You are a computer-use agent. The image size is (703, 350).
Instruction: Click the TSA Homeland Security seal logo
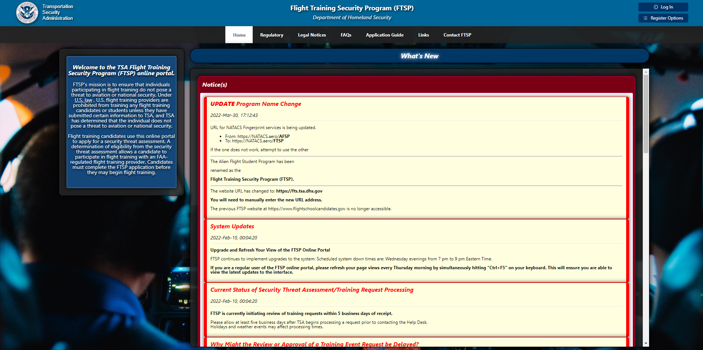(27, 13)
